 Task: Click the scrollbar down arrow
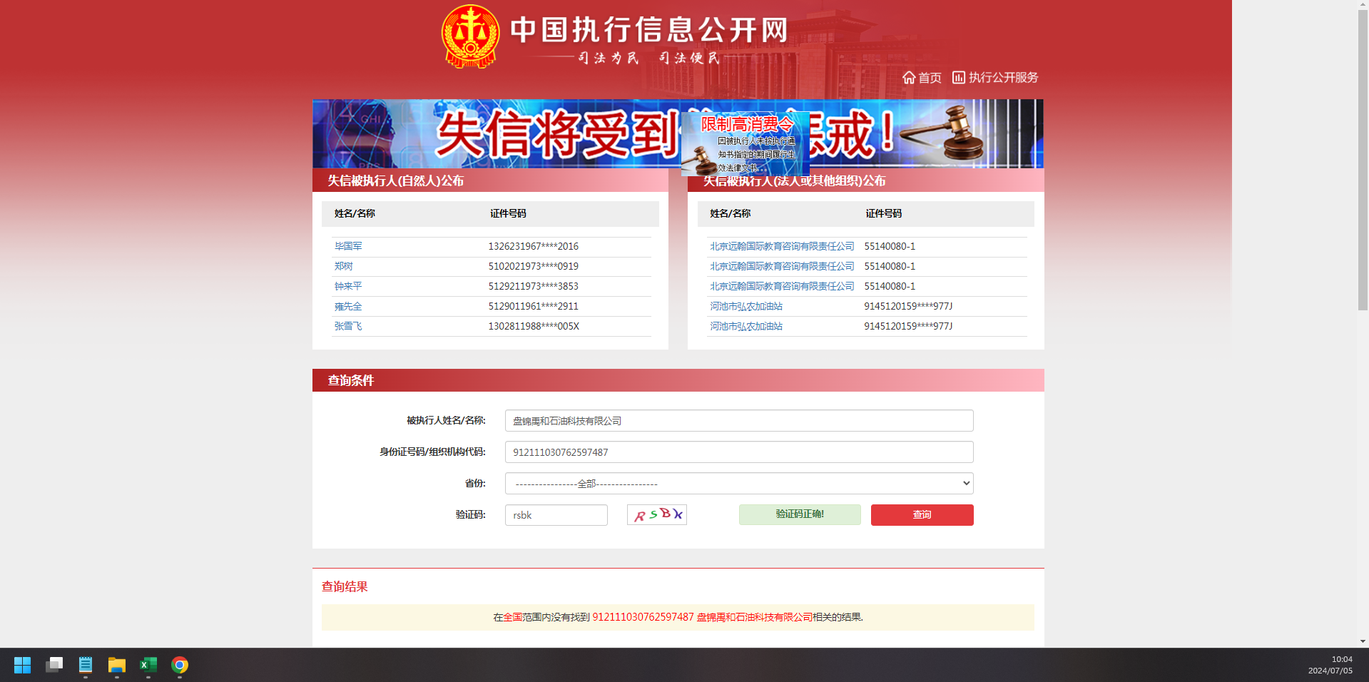coord(1363,641)
